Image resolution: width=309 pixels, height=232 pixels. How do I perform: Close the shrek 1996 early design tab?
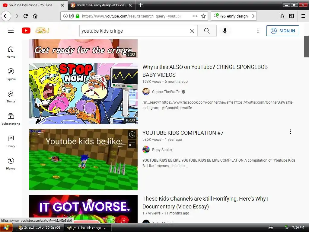click(x=130, y=5)
